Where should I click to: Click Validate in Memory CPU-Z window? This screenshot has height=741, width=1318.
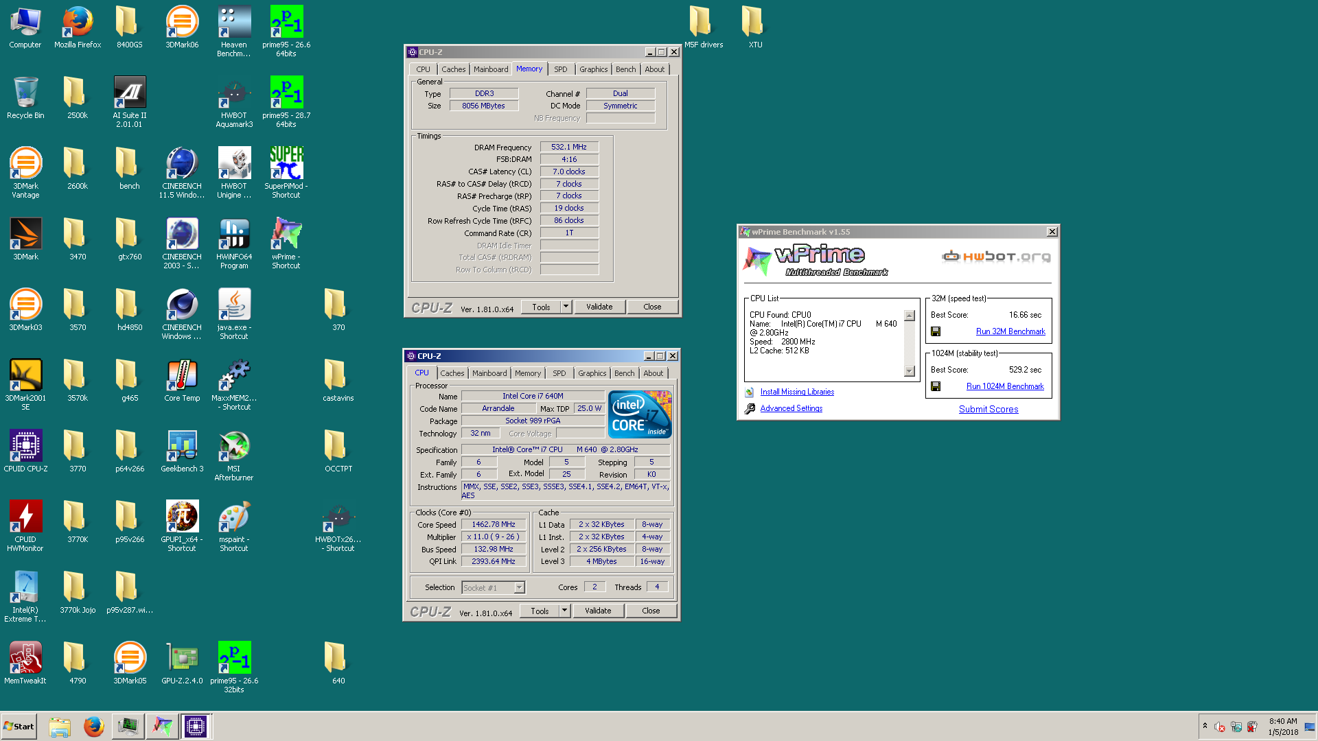(599, 307)
